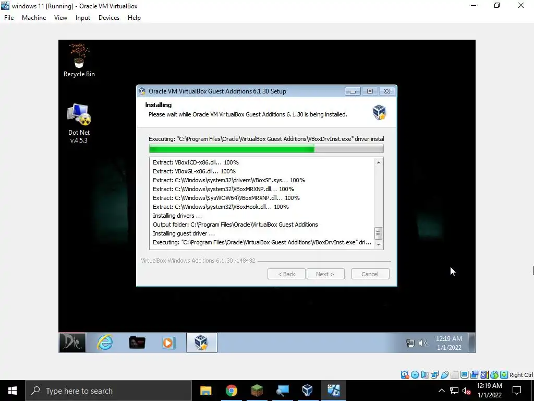
Task: Launch Windows Media Player from guest taskbar
Action: pos(168,343)
